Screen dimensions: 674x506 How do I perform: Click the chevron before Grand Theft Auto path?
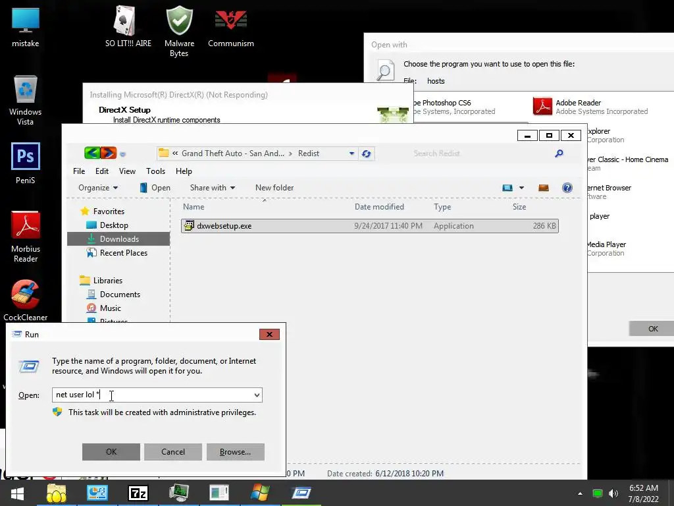tap(175, 153)
